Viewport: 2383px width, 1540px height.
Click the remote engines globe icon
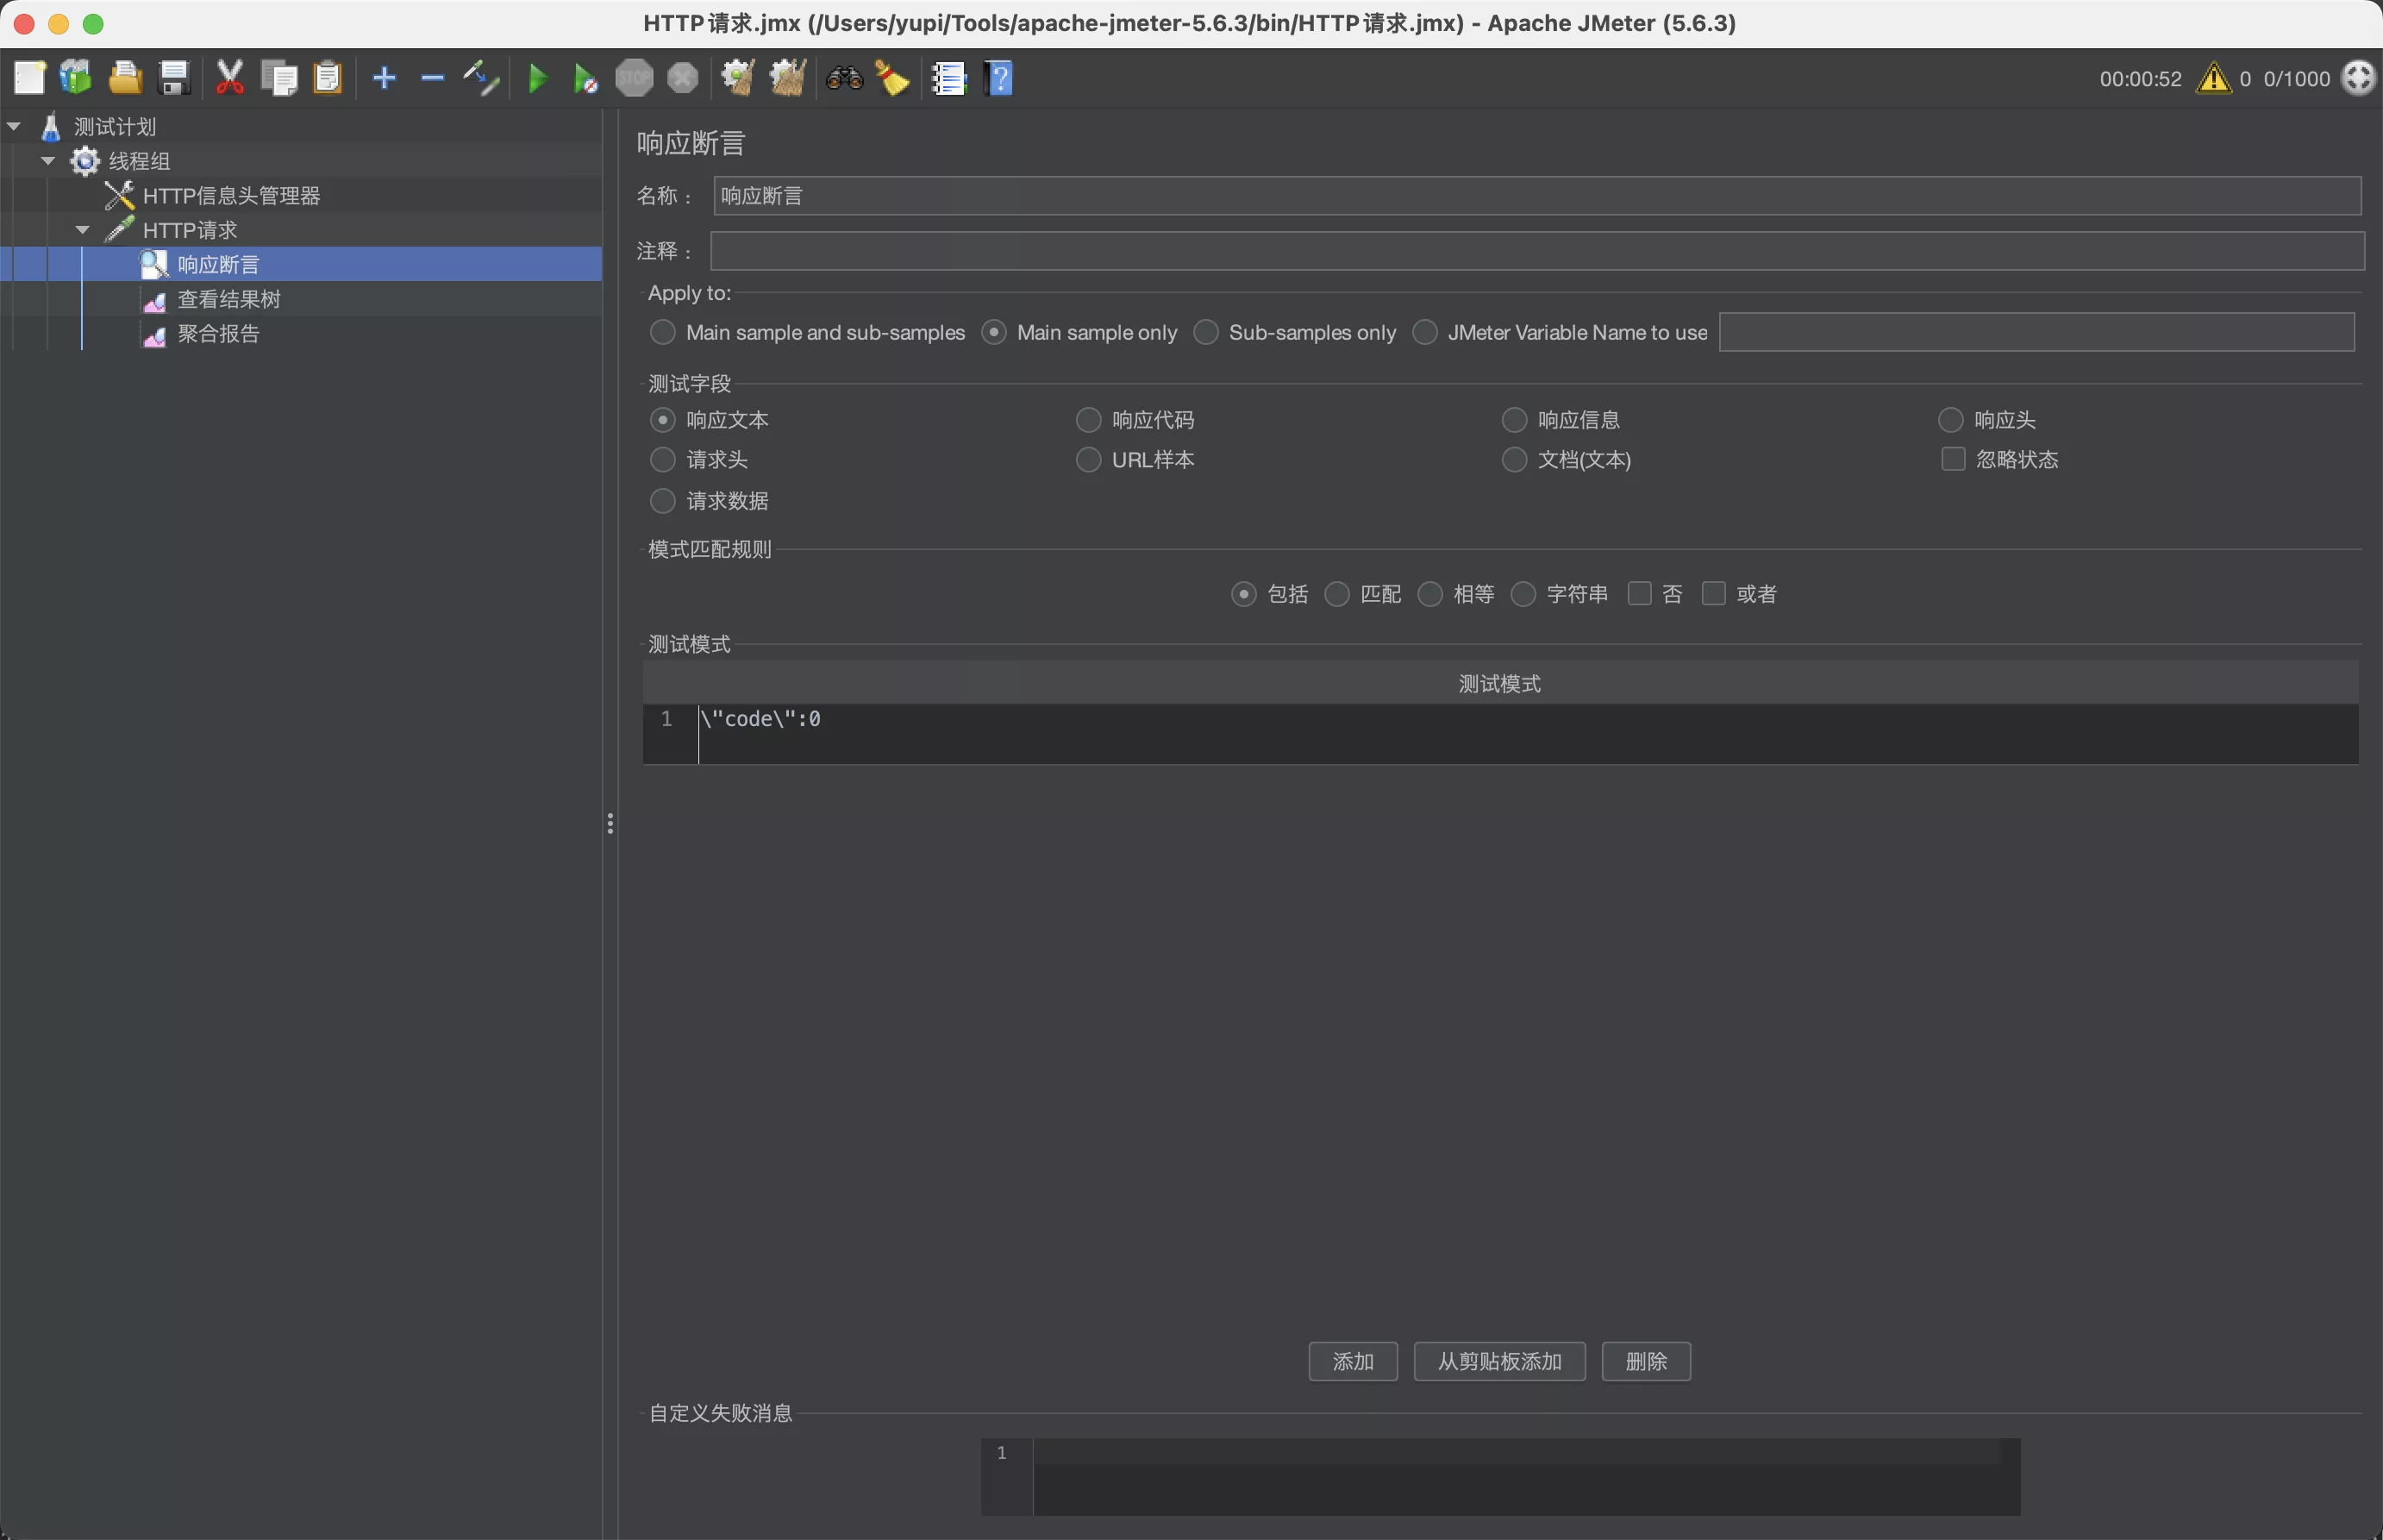[2358, 78]
